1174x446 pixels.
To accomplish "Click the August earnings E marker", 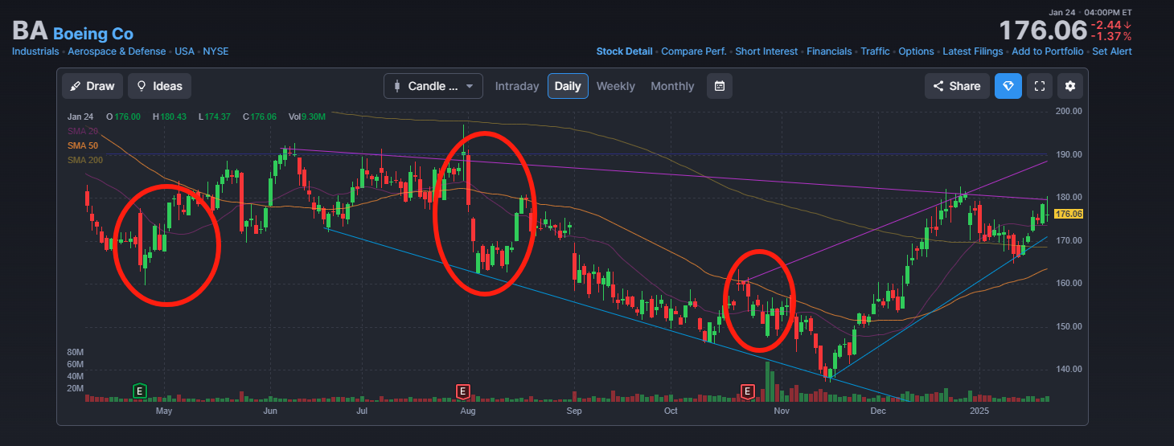I will (x=462, y=391).
